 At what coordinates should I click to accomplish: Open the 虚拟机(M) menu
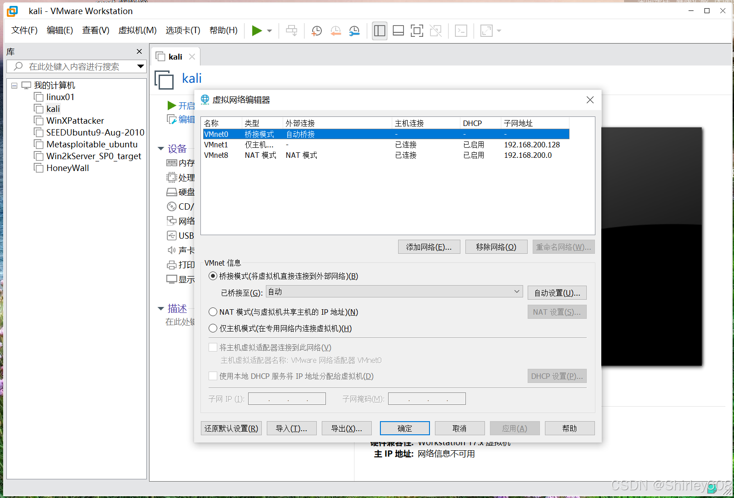[137, 30]
